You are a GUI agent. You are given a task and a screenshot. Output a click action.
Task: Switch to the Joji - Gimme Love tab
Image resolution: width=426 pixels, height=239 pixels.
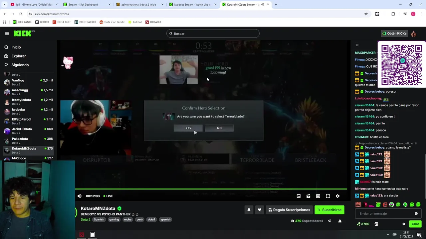click(34, 5)
